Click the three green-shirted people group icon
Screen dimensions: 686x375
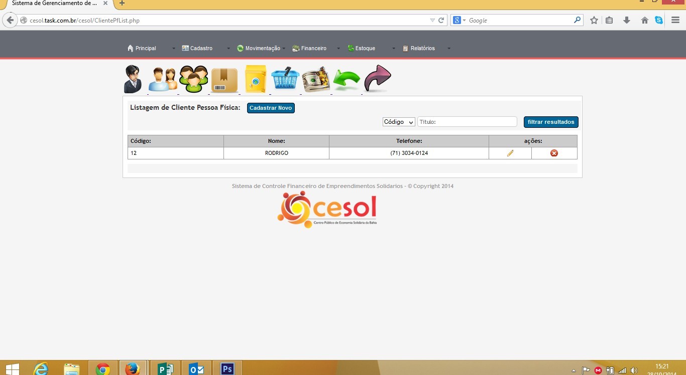pos(194,79)
